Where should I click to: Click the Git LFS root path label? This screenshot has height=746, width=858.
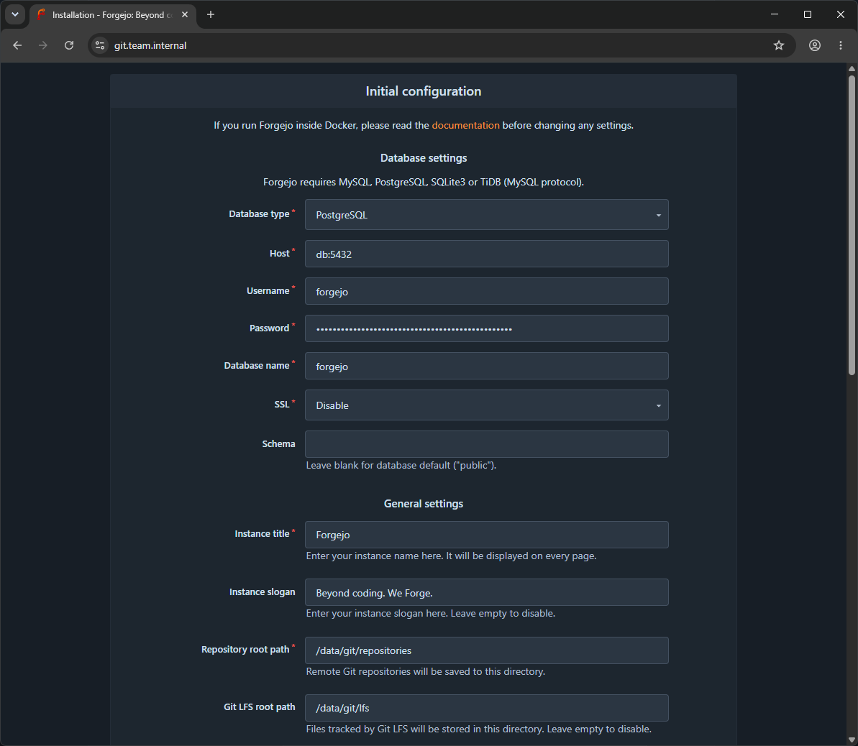(260, 706)
